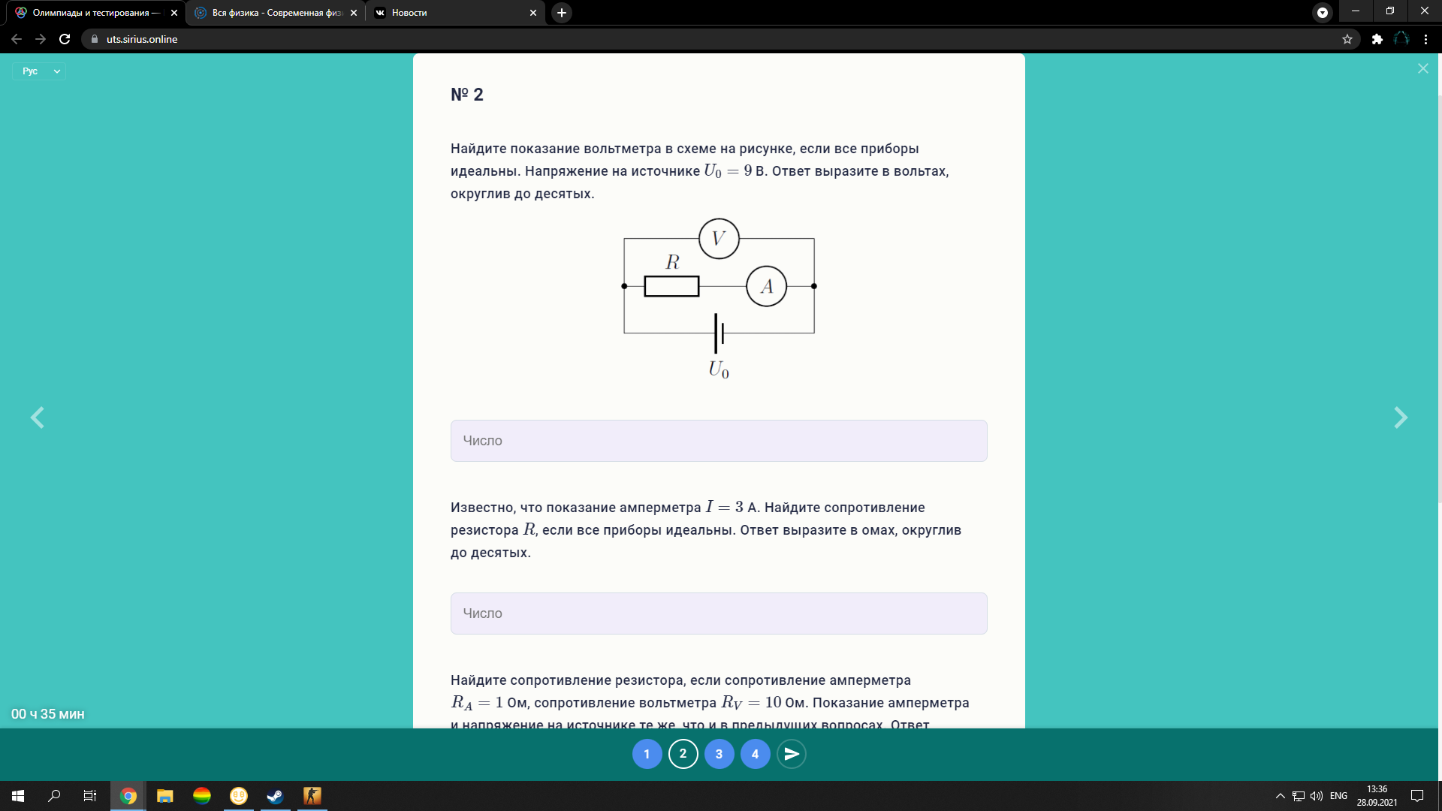Click the voltmeter reading answer field
Viewport: 1442px width, 811px height.
718,441
